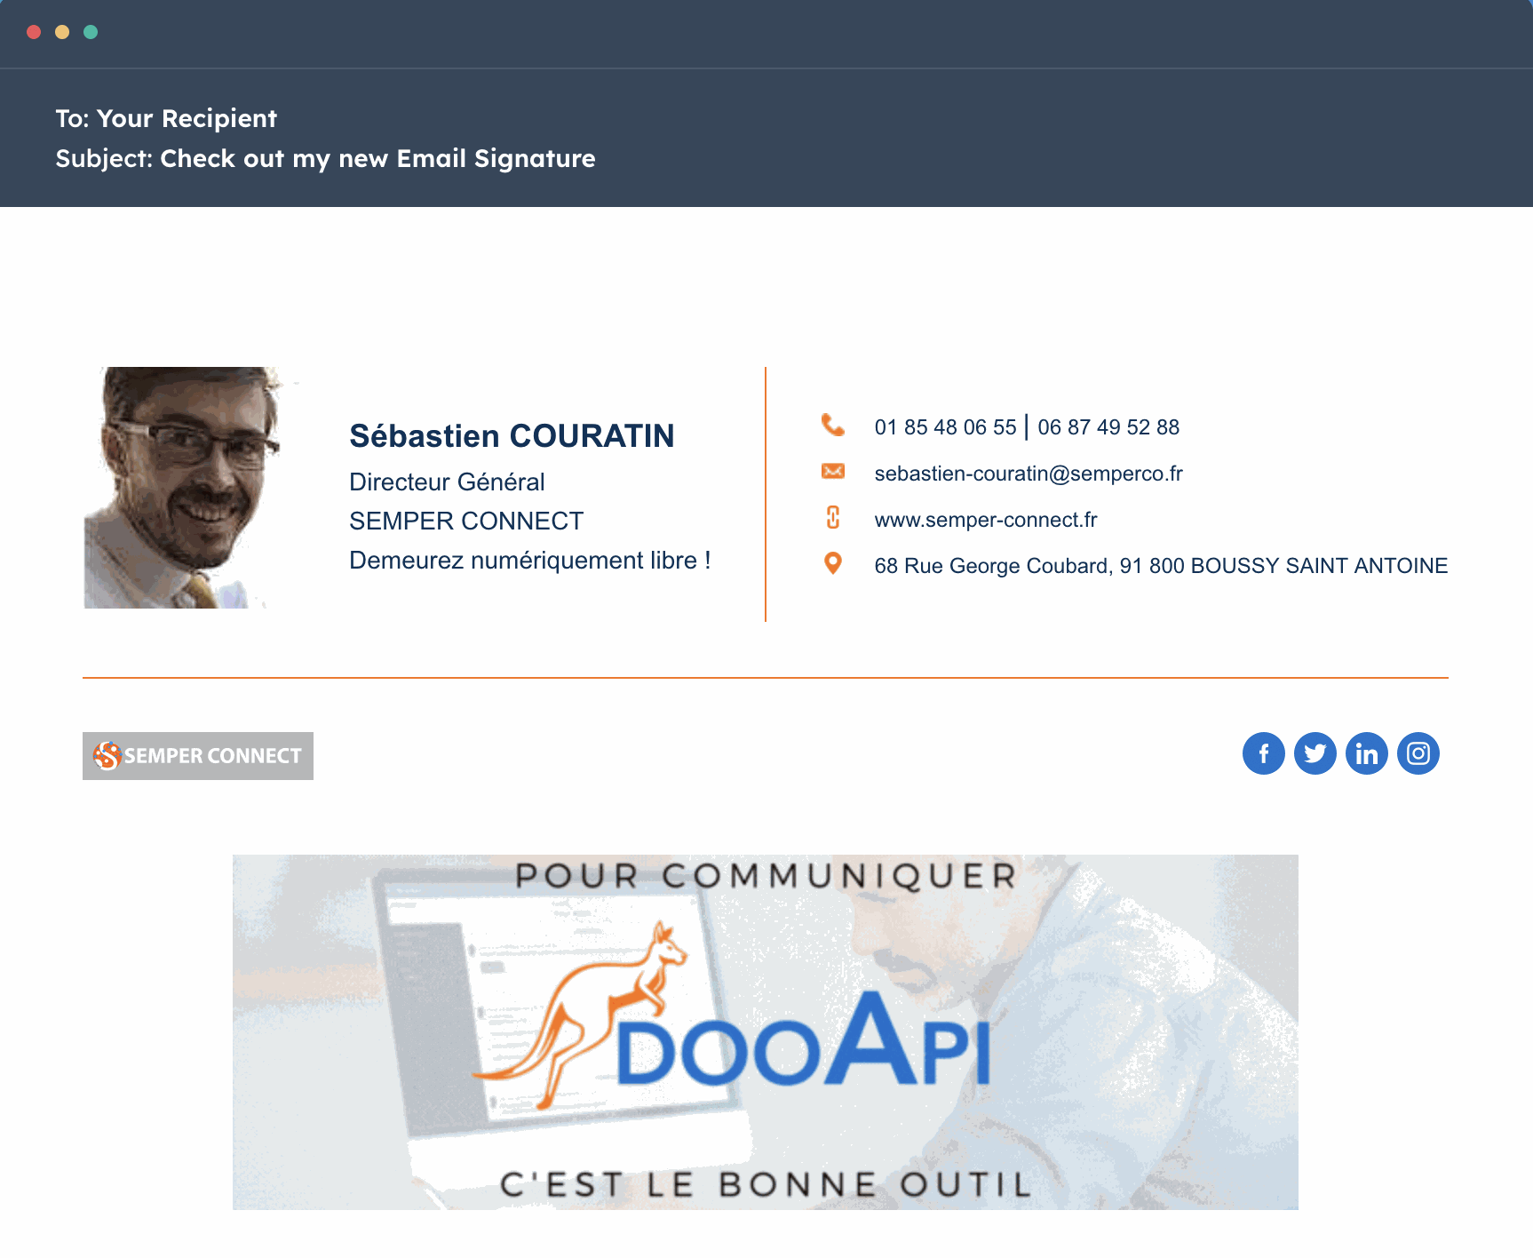Click Sébastien Couratin's profile photo
The width and height of the screenshot is (1533, 1258).
click(x=190, y=488)
